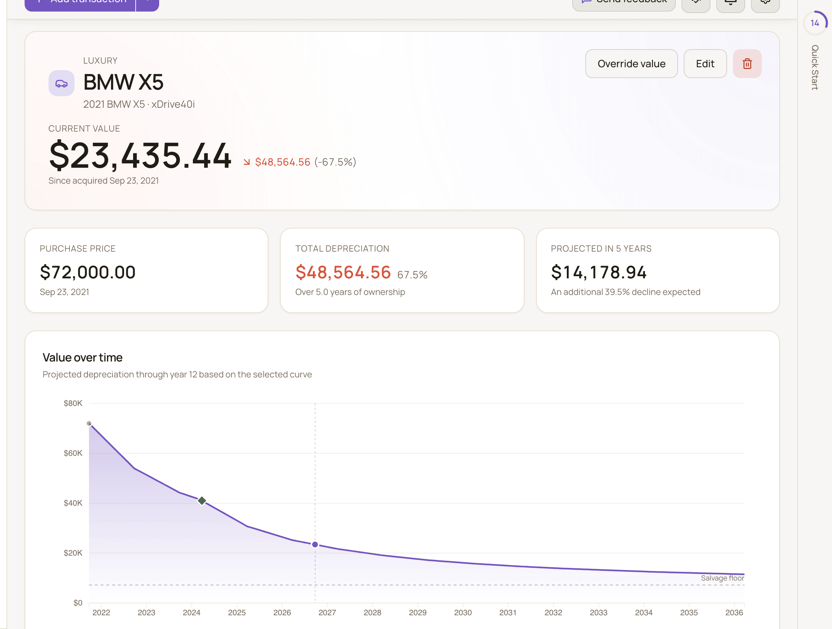The height and width of the screenshot is (629, 832).
Task: Click the red $48,564.56 loss in the header
Action: point(283,162)
